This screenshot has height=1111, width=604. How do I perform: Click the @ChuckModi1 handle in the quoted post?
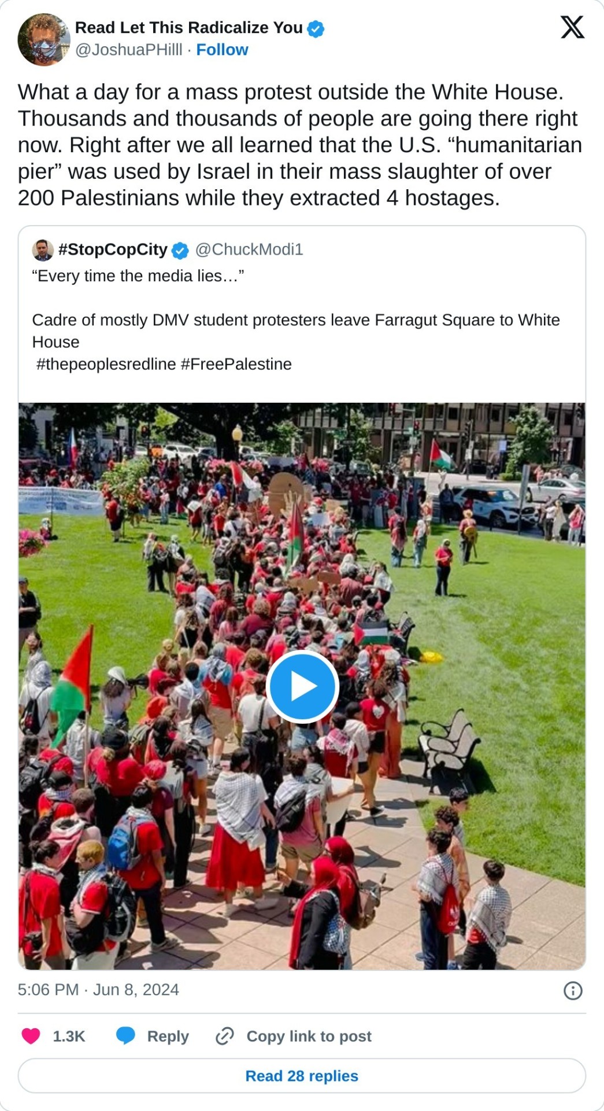tap(249, 249)
